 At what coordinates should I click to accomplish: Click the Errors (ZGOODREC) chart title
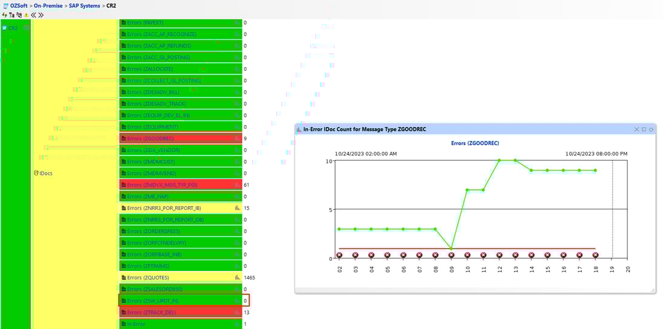475,143
